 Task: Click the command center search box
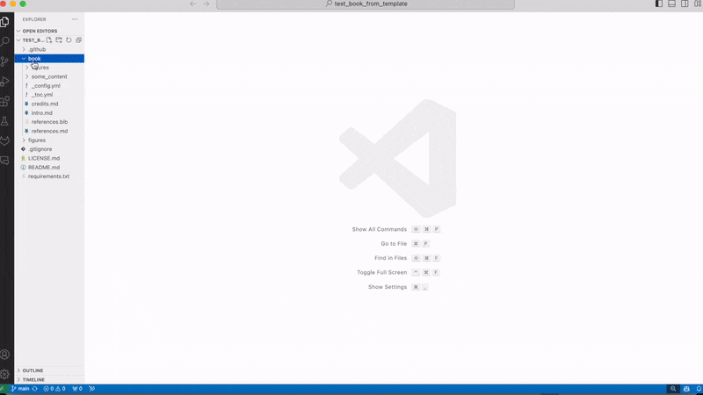coord(366,4)
